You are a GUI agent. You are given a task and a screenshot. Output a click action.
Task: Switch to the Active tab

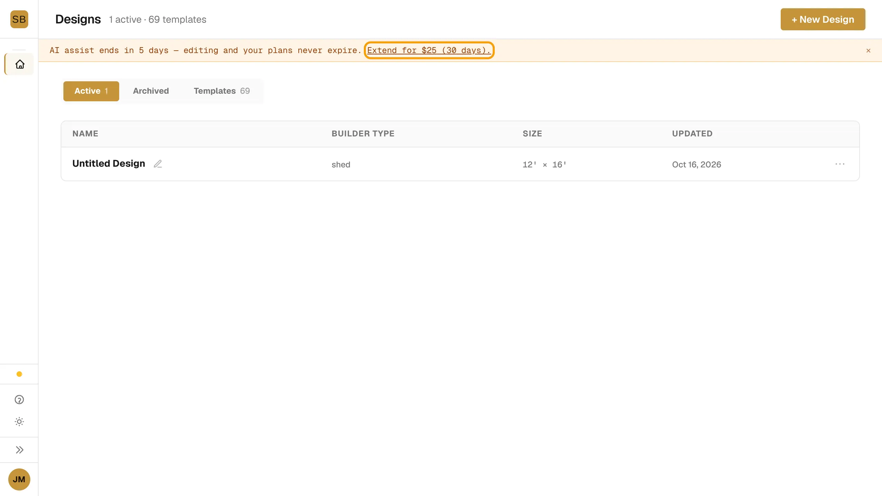click(x=91, y=91)
